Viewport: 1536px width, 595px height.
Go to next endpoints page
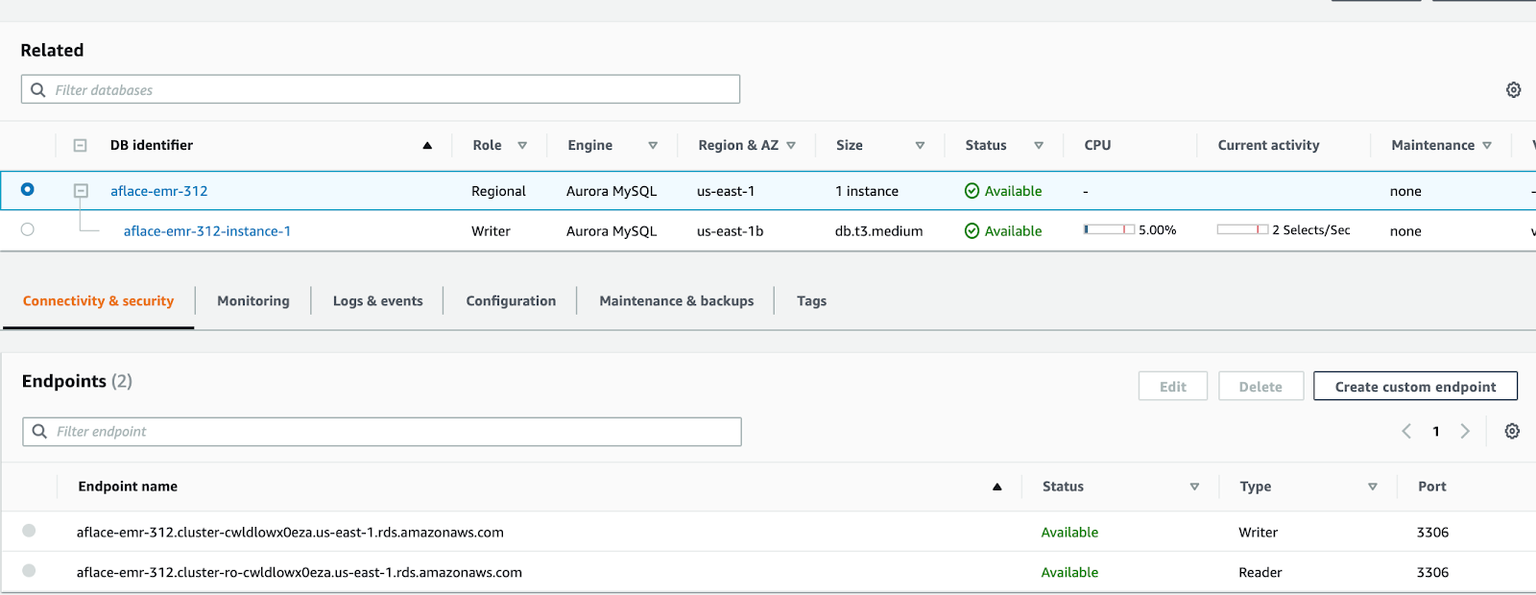coord(1465,431)
